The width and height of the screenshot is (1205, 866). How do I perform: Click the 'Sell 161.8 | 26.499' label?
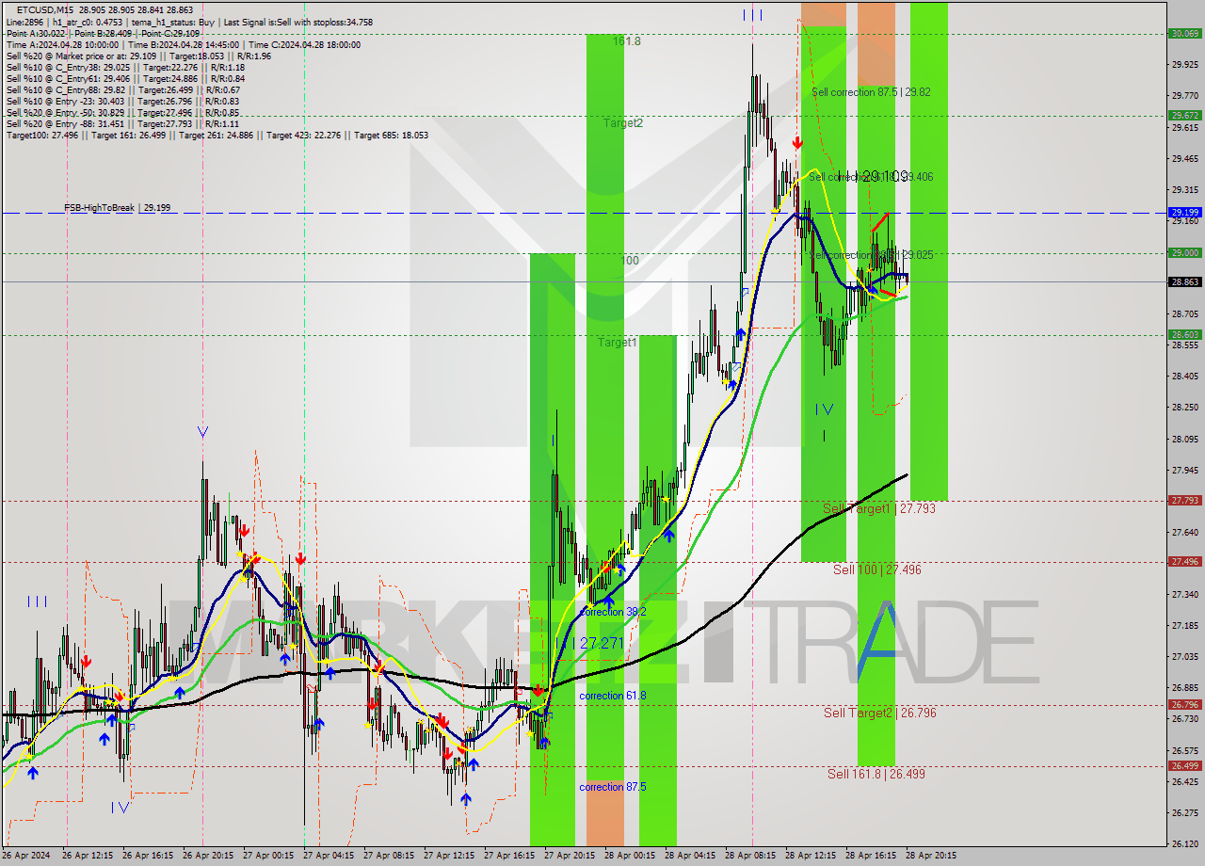[x=876, y=774]
